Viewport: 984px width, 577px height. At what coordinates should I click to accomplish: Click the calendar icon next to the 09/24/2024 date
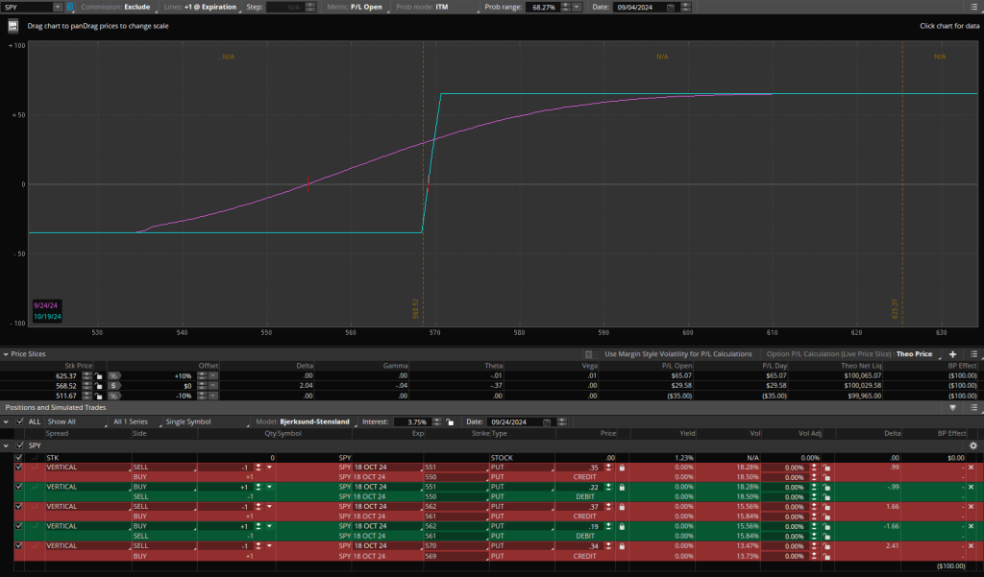point(547,421)
